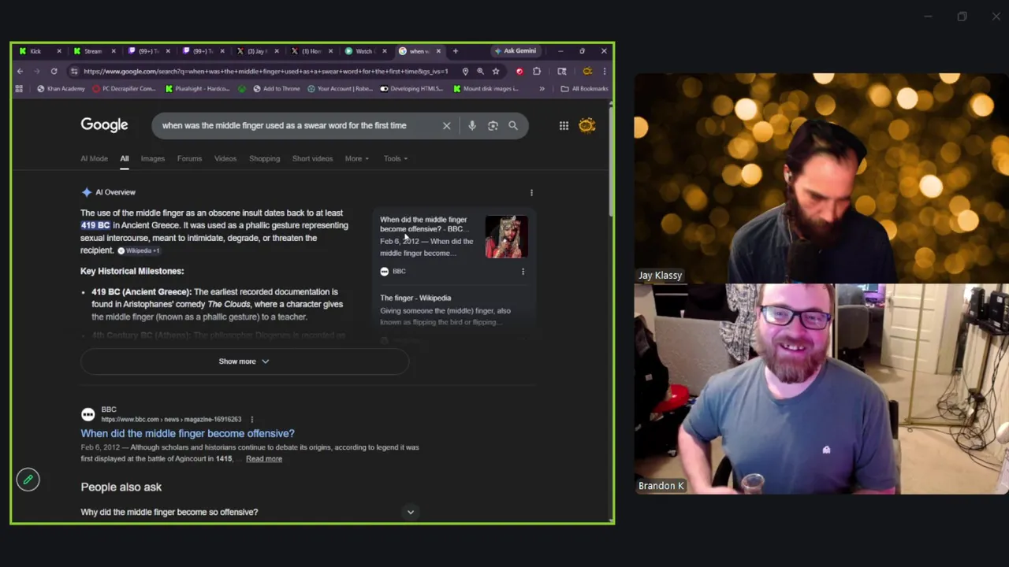Screen dimensions: 1009x567
Task: Open the (1) Home X browser tab
Action: 311,51
